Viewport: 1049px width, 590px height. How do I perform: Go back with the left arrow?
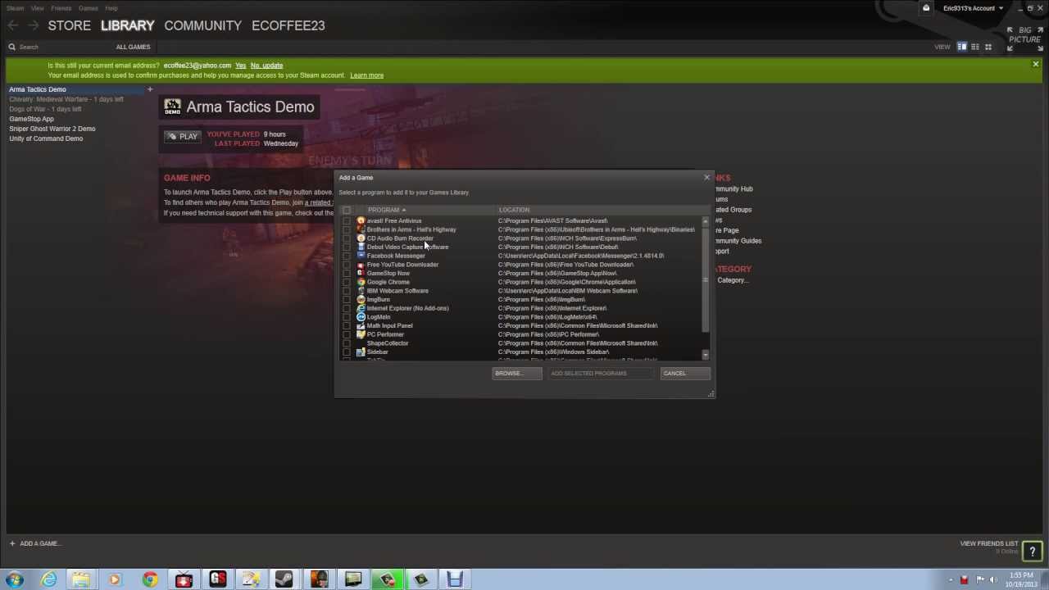(12, 25)
